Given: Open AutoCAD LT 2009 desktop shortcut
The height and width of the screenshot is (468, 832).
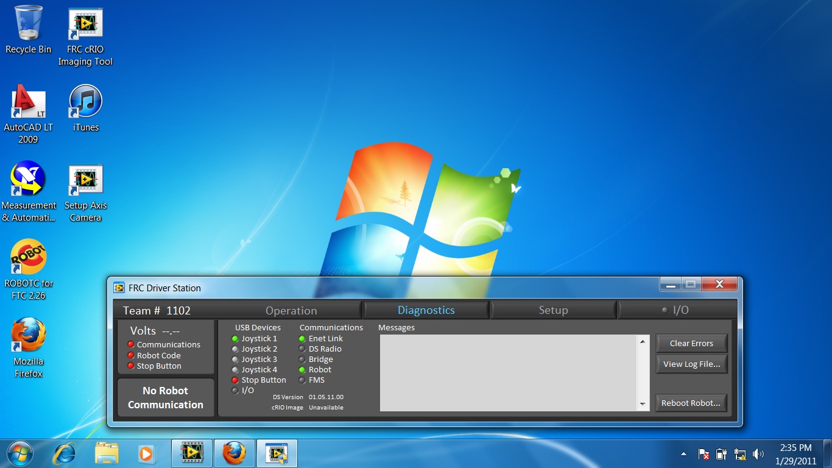Looking at the screenshot, I should pos(28,114).
